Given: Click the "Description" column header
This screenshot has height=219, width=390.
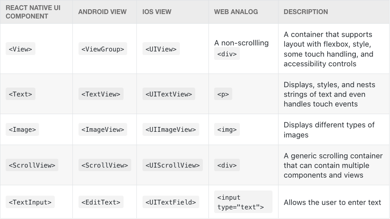Looking at the screenshot, I should tap(305, 12).
